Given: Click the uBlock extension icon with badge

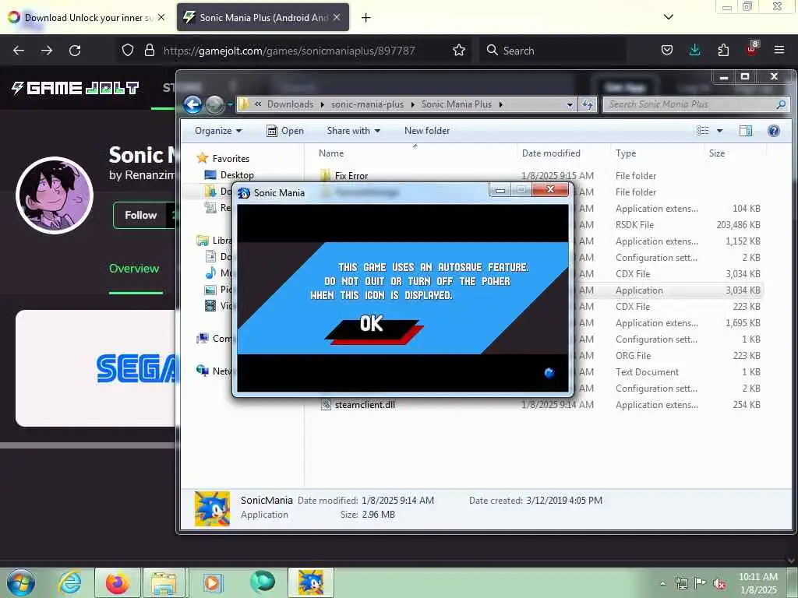Looking at the screenshot, I should pos(752,49).
